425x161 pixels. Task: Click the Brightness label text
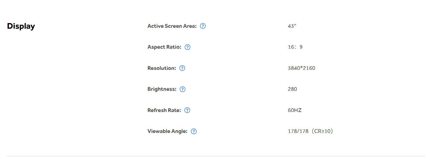162,89
